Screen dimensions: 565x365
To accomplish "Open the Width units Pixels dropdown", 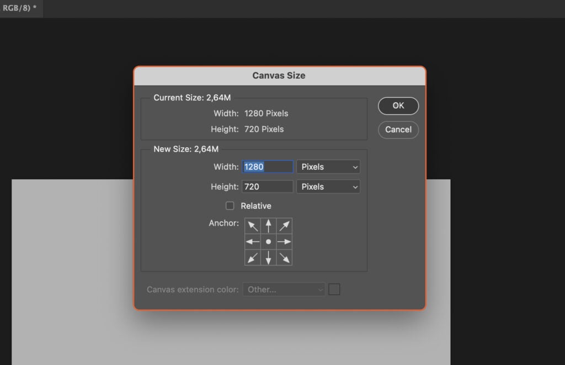I will pos(328,167).
